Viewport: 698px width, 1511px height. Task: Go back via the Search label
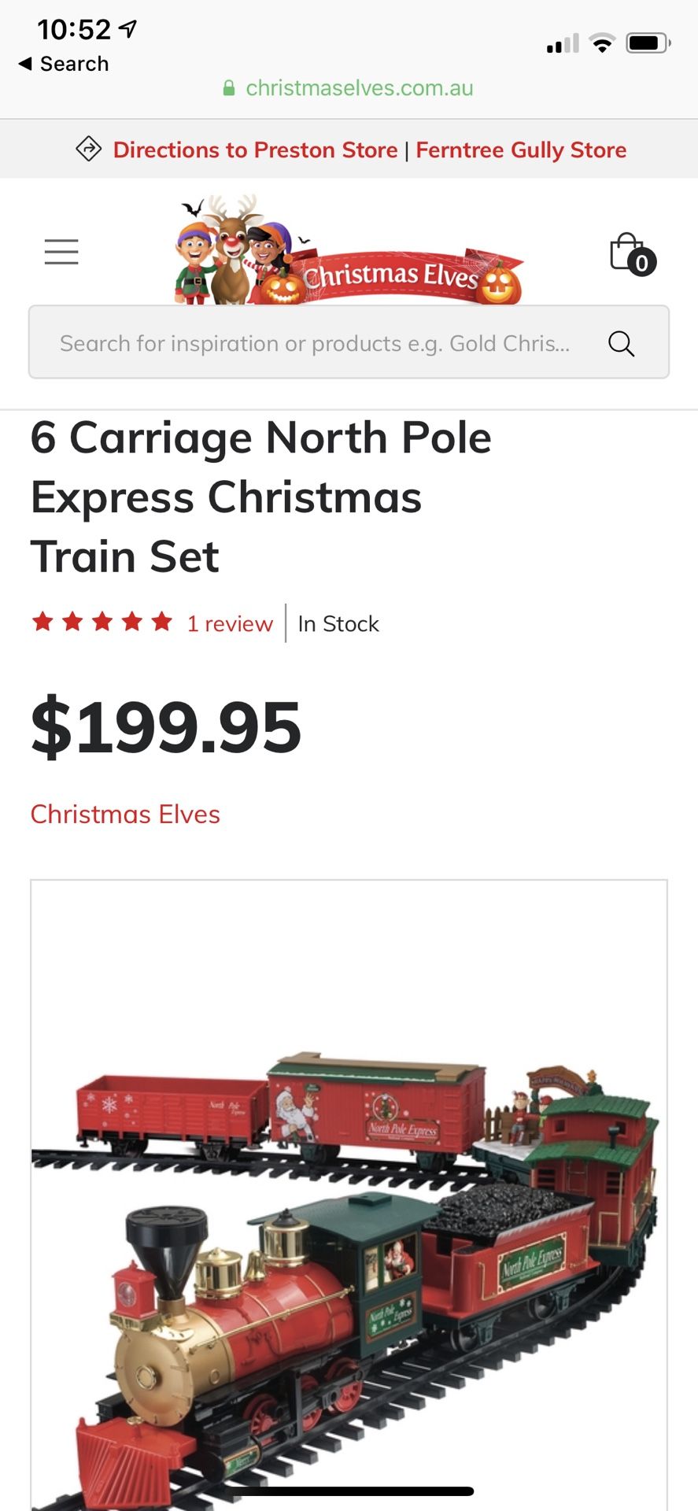[x=71, y=63]
